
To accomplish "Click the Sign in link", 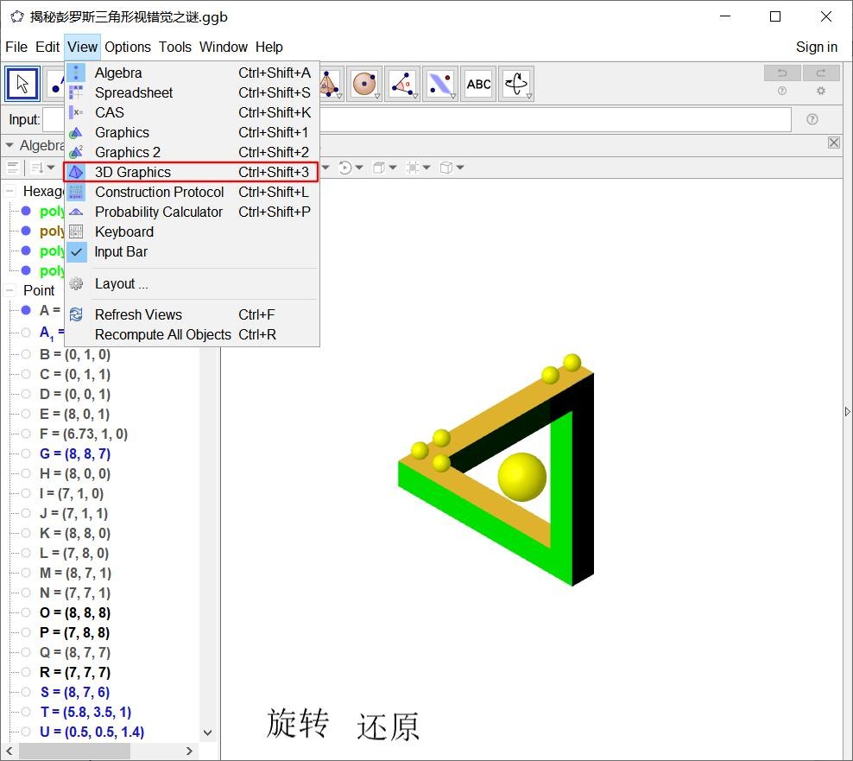I will click(816, 47).
